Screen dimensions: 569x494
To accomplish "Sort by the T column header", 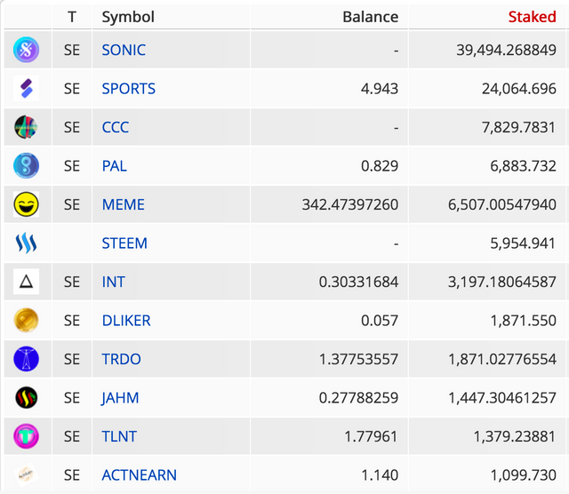I will [72, 17].
